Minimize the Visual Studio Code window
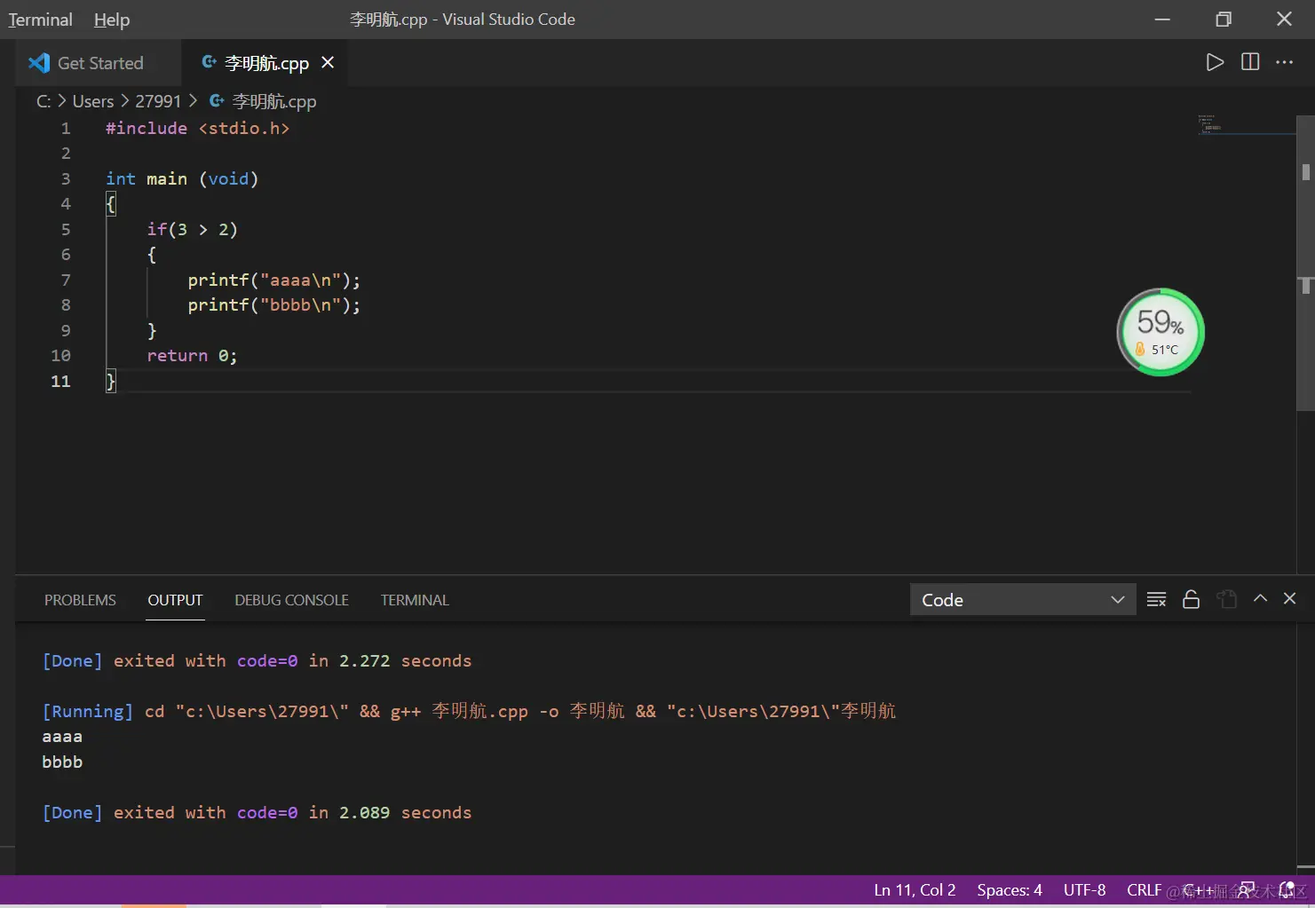The width and height of the screenshot is (1315, 908). point(1162,19)
